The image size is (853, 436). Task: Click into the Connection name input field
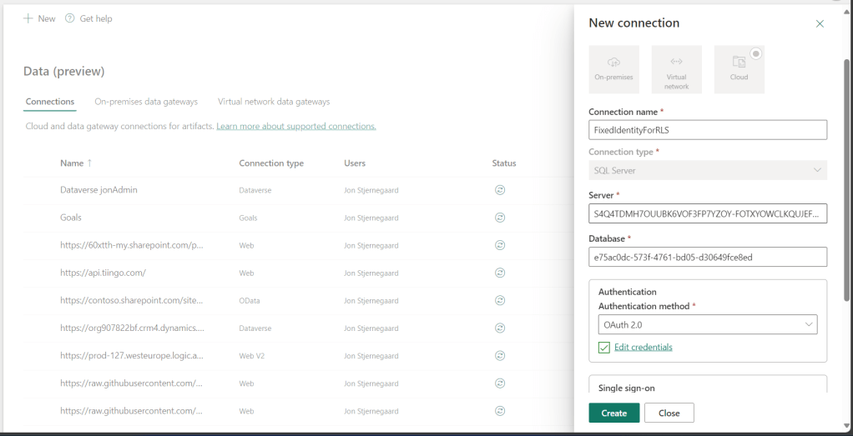707,130
